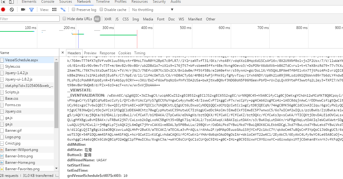343x179 pixels.
Task: Check the Hide data URLs checkbox
Action: 64,19
